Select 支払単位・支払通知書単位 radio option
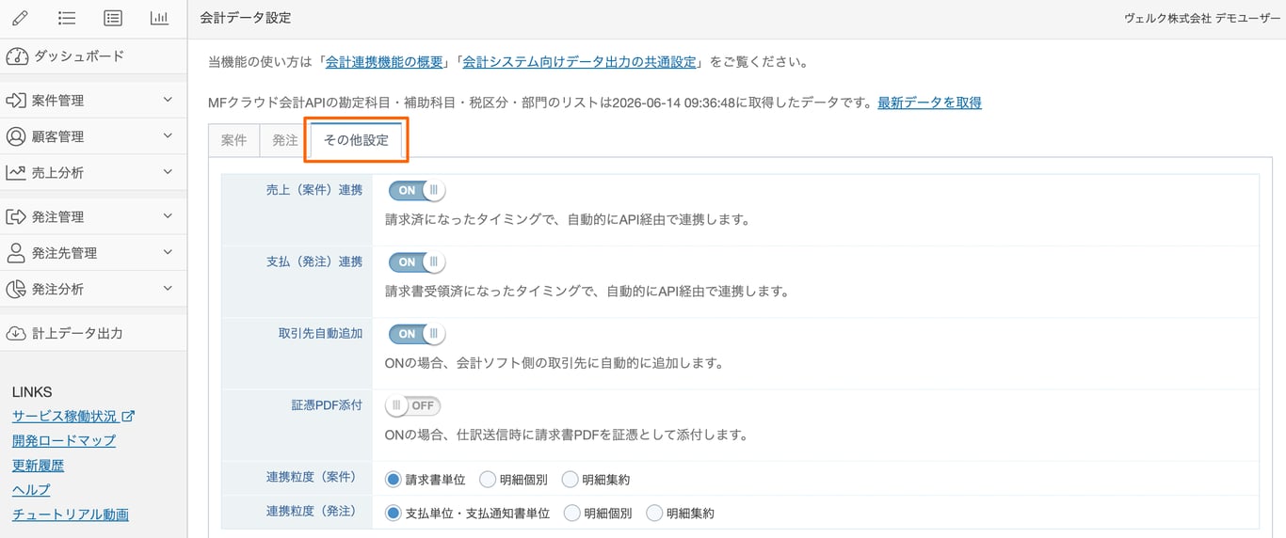The height and width of the screenshot is (538, 1286). (x=394, y=514)
